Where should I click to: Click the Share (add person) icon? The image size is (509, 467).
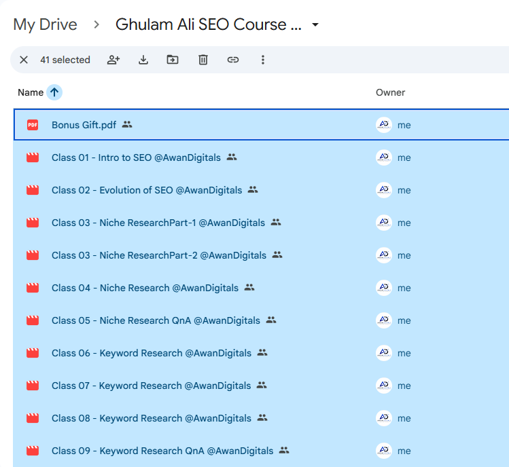113,60
